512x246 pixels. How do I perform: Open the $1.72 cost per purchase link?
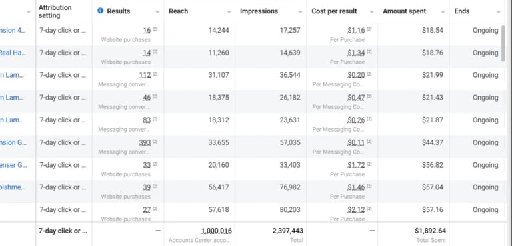coord(356,165)
